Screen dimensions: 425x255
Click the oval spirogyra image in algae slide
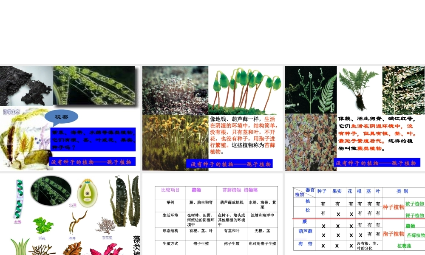click(51, 191)
